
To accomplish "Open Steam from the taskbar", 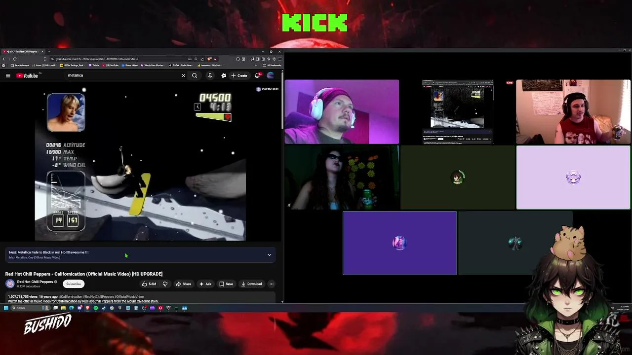I will (103, 308).
